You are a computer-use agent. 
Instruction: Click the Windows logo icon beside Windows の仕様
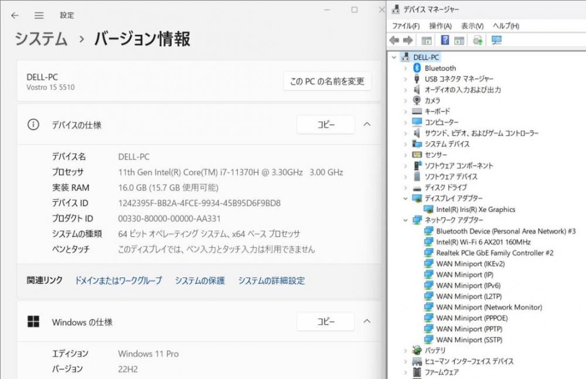click(33, 322)
